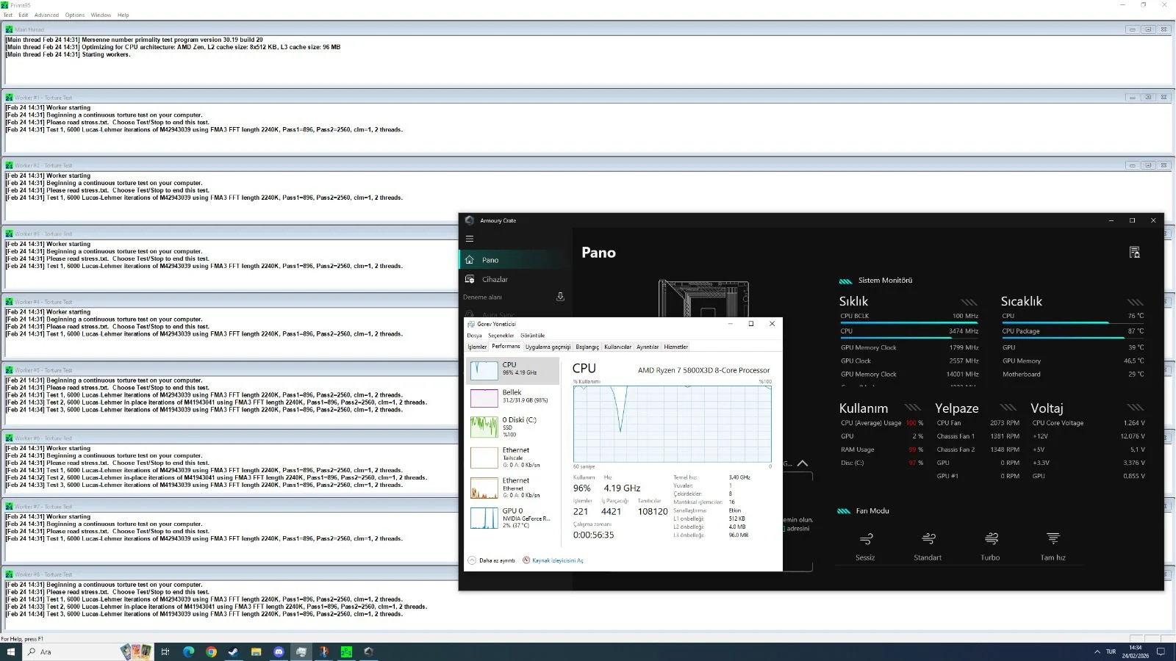Image resolution: width=1176 pixels, height=661 pixels.
Task: Click the CPU BCLK frequency bar
Action: point(909,322)
